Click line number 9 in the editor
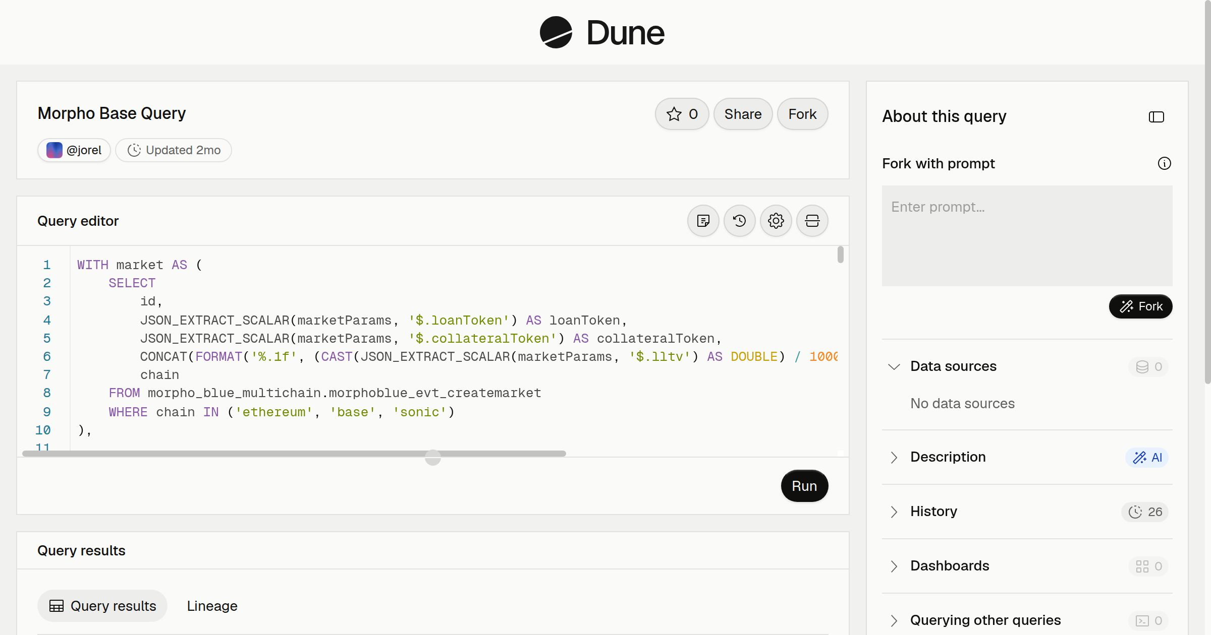The image size is (1211, 635). coord(47,412)
